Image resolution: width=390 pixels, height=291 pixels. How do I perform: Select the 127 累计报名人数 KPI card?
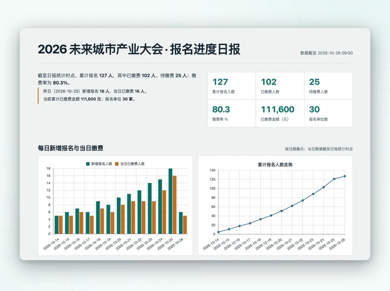231,86
